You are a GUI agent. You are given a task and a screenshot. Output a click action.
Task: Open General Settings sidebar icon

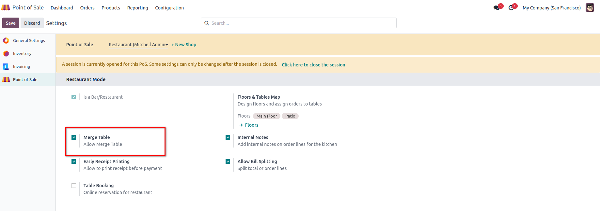[6, 41]
